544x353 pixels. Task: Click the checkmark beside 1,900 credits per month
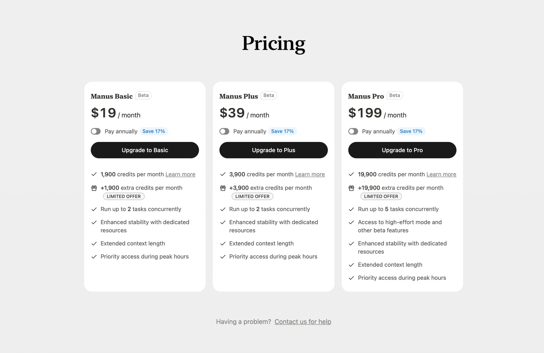coord(94,174)
